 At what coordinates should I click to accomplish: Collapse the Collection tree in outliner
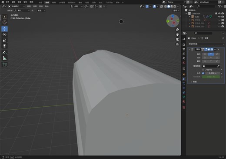[186, 14]
